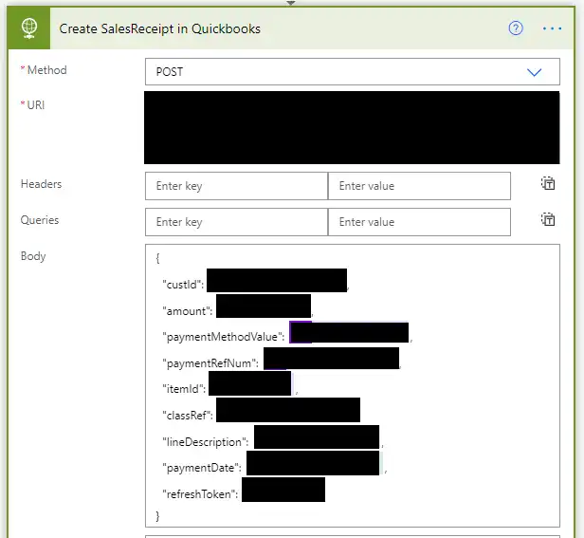
Task: Click the Queries field label
Action: click(40, 220)
